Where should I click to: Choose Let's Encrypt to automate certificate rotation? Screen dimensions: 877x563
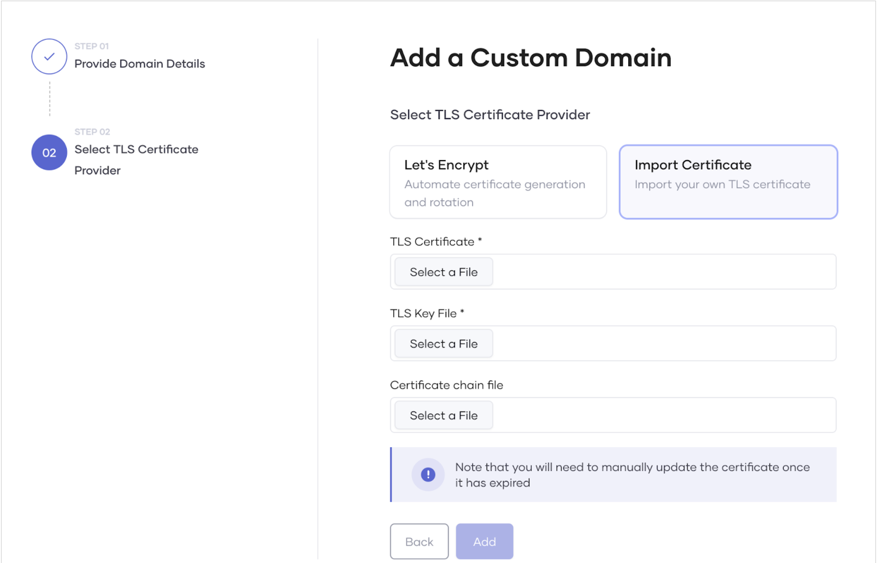click(x=497, y=182)
